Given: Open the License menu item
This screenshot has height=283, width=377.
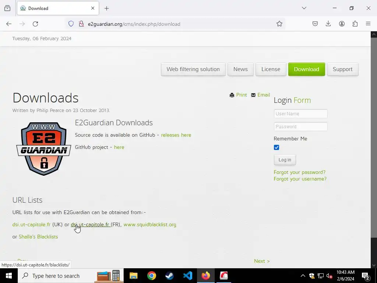Looking at the screenshot, I should (x=271, y=69).
